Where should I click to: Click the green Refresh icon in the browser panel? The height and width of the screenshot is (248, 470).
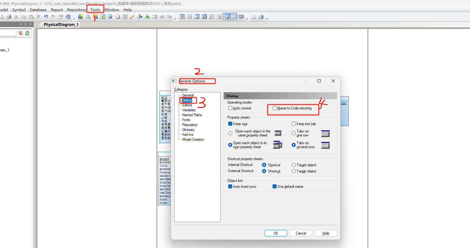[x=27, y=33]
